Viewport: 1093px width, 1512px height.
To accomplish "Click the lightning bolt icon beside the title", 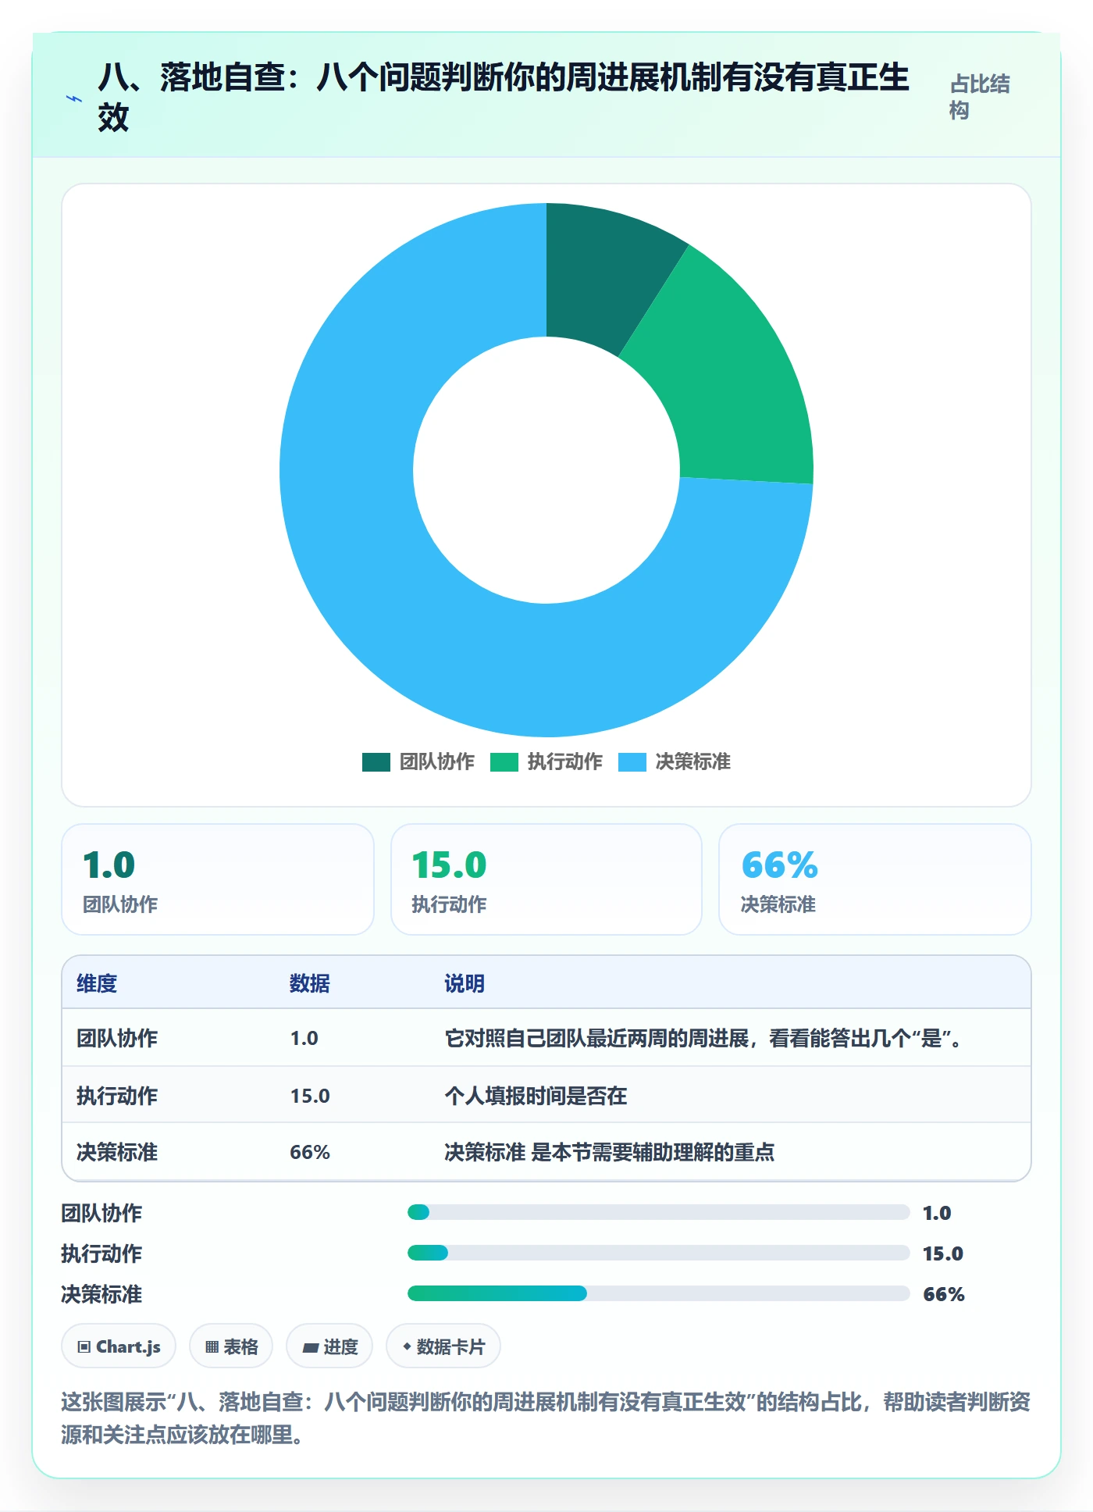I will (74, 98).
